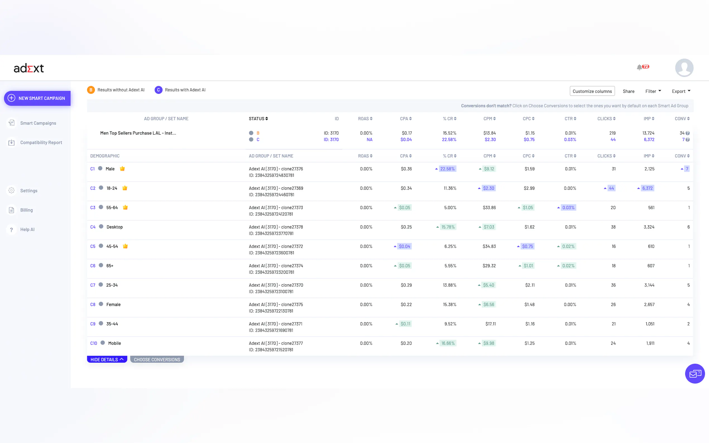
Task: Expand the Export dropdown menu
Action: (x=681, y=91)
